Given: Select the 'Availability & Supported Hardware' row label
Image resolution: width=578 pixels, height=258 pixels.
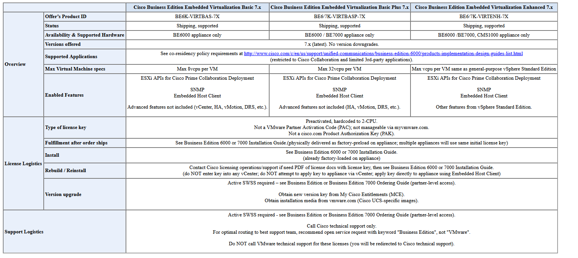Looking at the screenshot, I should click(85, 35).
